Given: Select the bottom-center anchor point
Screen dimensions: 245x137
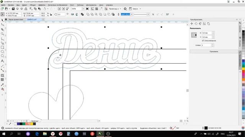Looking at the screenshot, I should [194, 37].
